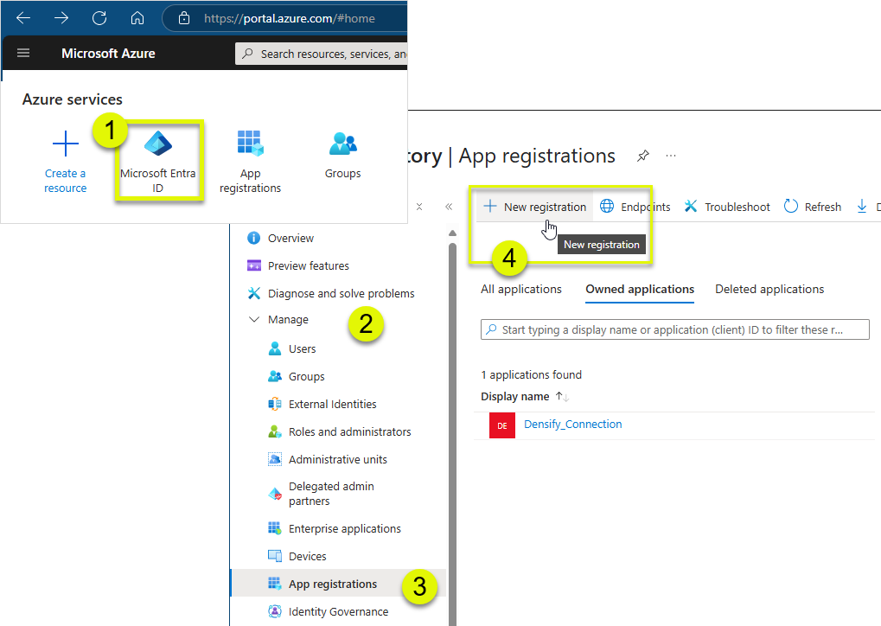Screen dimensions: 881x626
Task: Click the Create a resource link text
Action: coord(65,181)
